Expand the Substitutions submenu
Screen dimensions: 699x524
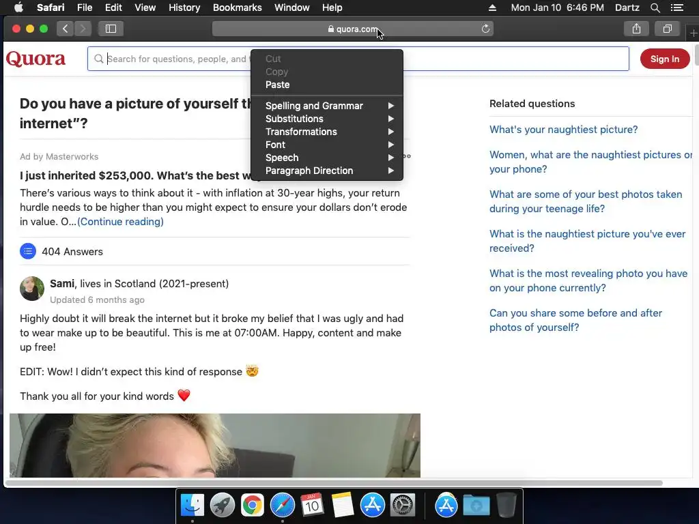[x=327, y=119]
